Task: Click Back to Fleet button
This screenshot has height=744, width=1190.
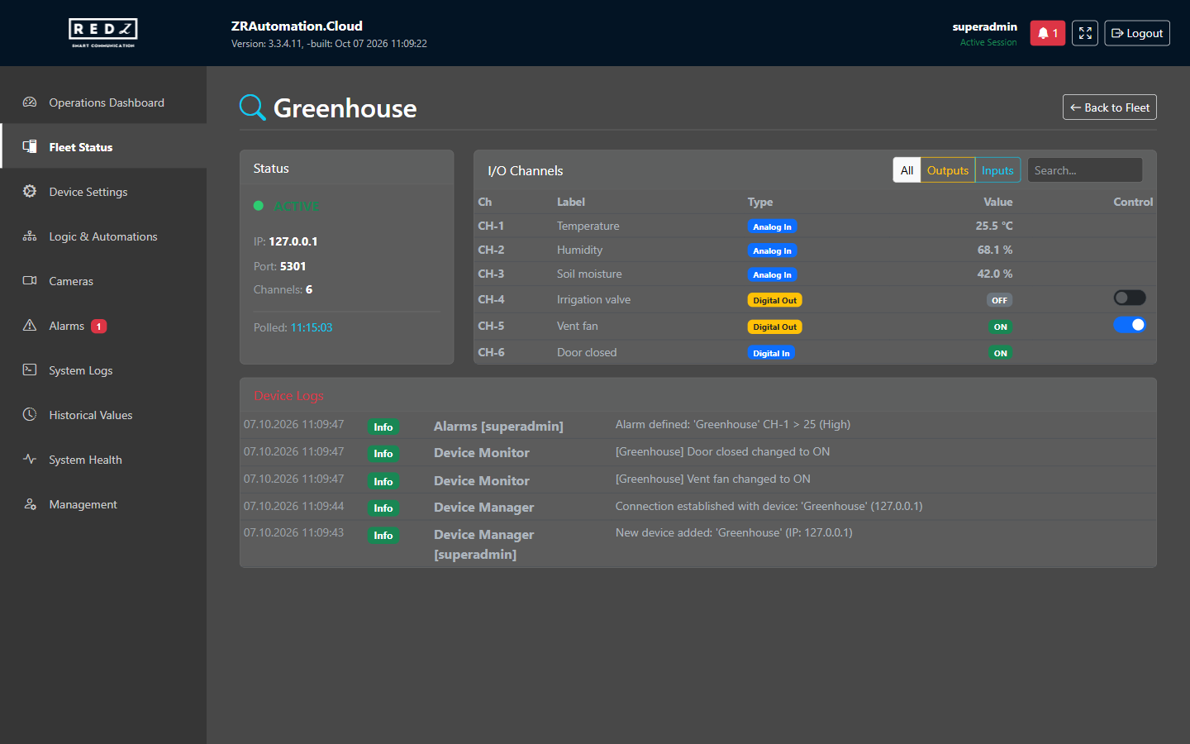Action: click(1109, 107)
